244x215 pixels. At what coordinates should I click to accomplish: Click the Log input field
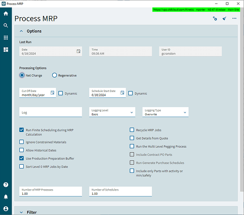tap(51, 112)
